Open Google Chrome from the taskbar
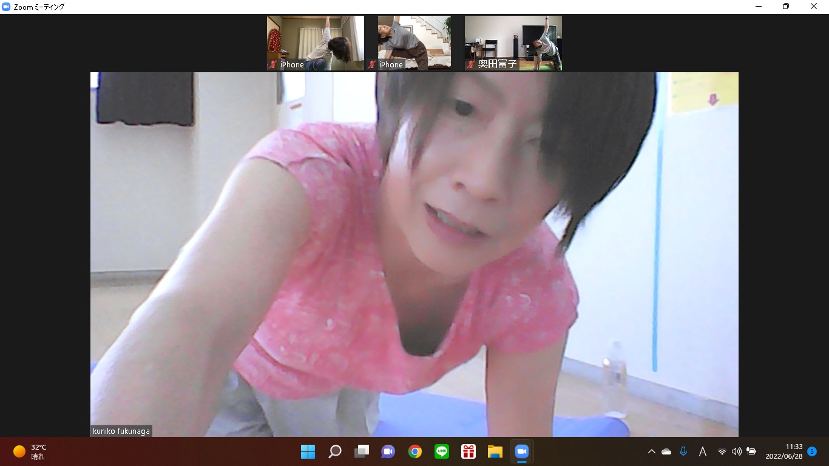Viewport: 829px width, 466px height. click(x=415, y=451)
